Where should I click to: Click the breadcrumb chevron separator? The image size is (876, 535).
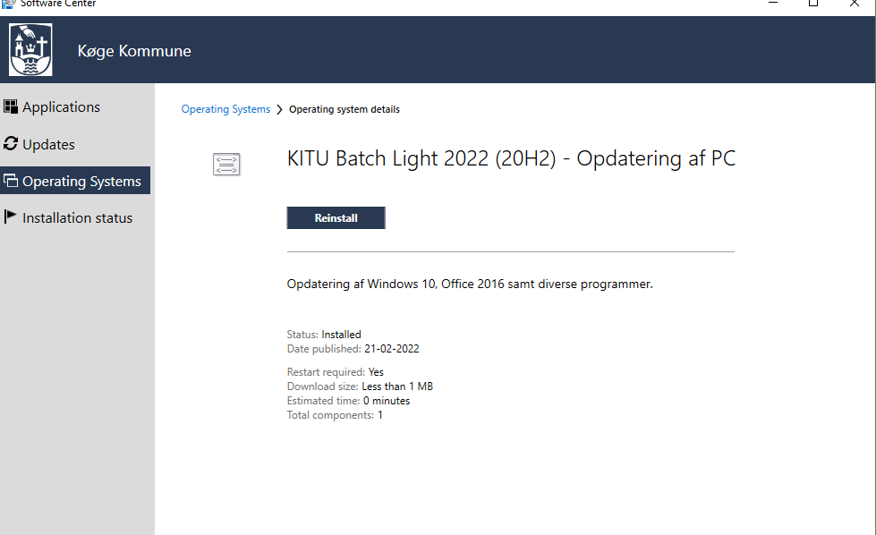point(279,110)
